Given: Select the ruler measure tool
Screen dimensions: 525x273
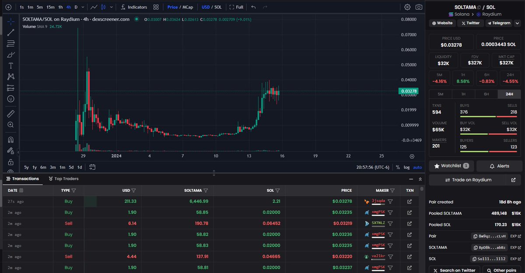Looking at the screenshot, I should pos(11,114).
